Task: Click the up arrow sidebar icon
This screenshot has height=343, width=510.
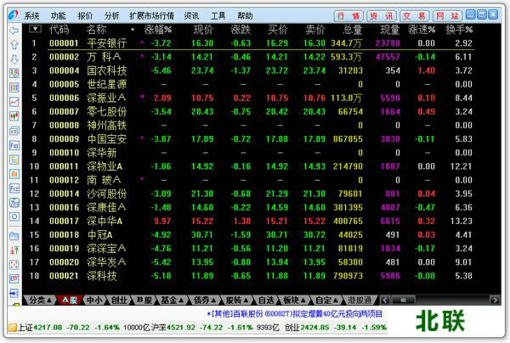Action: coord(14,44)
